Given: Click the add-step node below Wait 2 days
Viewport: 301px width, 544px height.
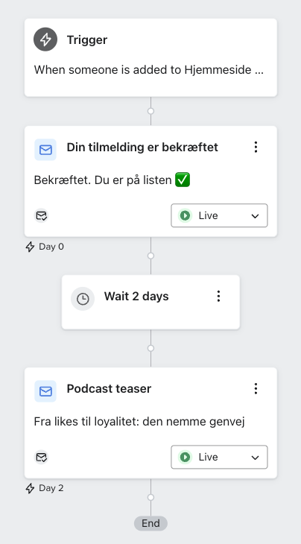Looking at the screenshot, I should (150, 348).
